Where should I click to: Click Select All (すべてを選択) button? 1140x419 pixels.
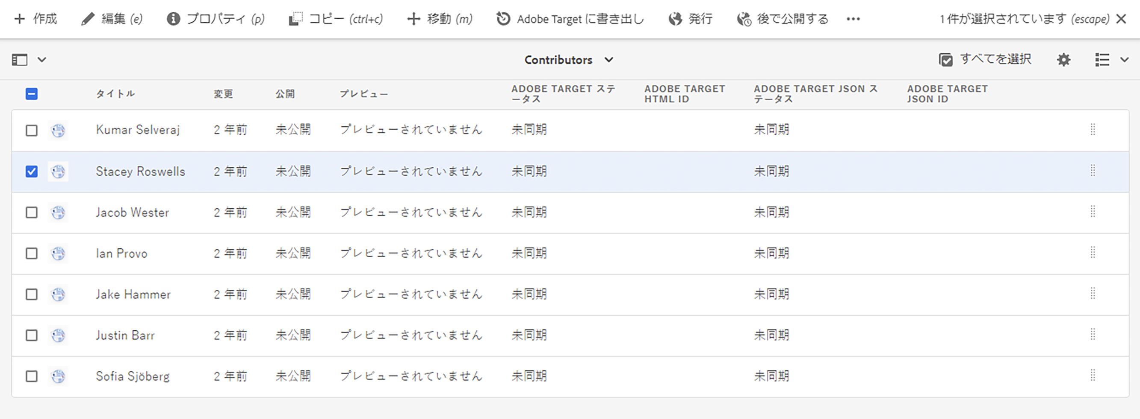point(985,60)
